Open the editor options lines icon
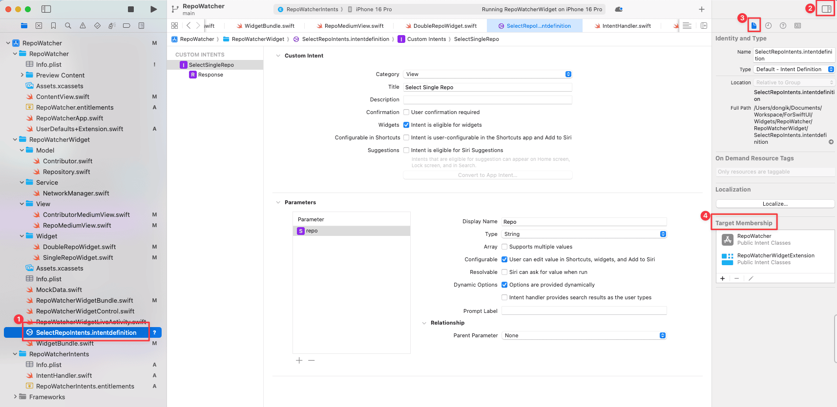Screen dimensions: 837x407 (x=687, y=25)
